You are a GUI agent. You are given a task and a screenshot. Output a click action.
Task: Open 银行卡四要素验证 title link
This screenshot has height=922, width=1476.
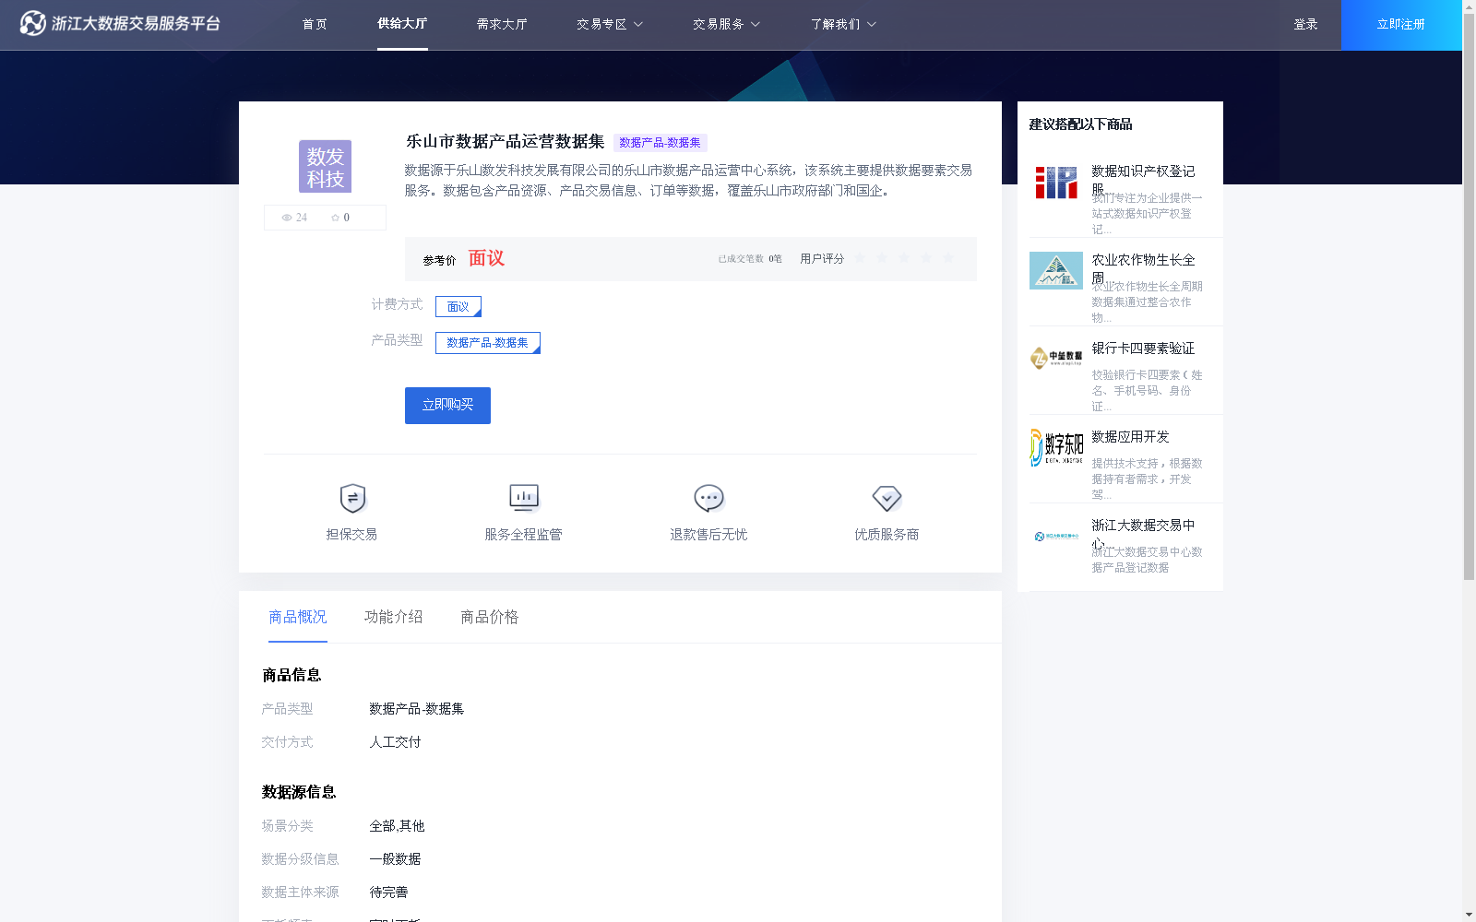click(1143, 349)
